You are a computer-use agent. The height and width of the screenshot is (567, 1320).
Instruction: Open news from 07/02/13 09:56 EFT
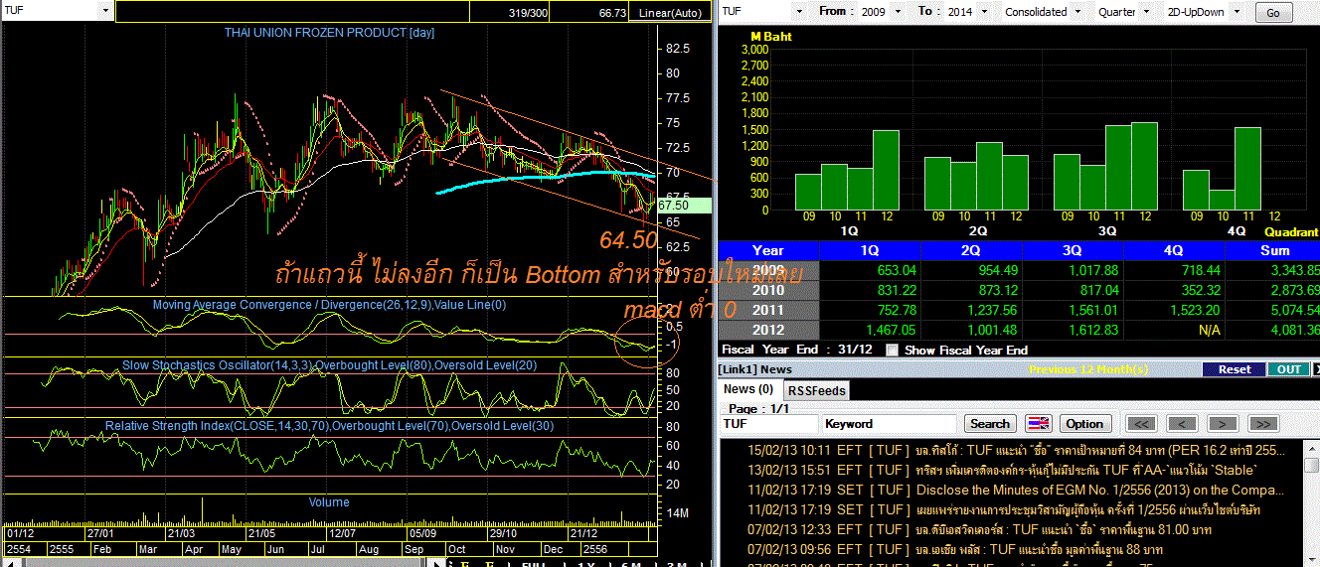954,549
